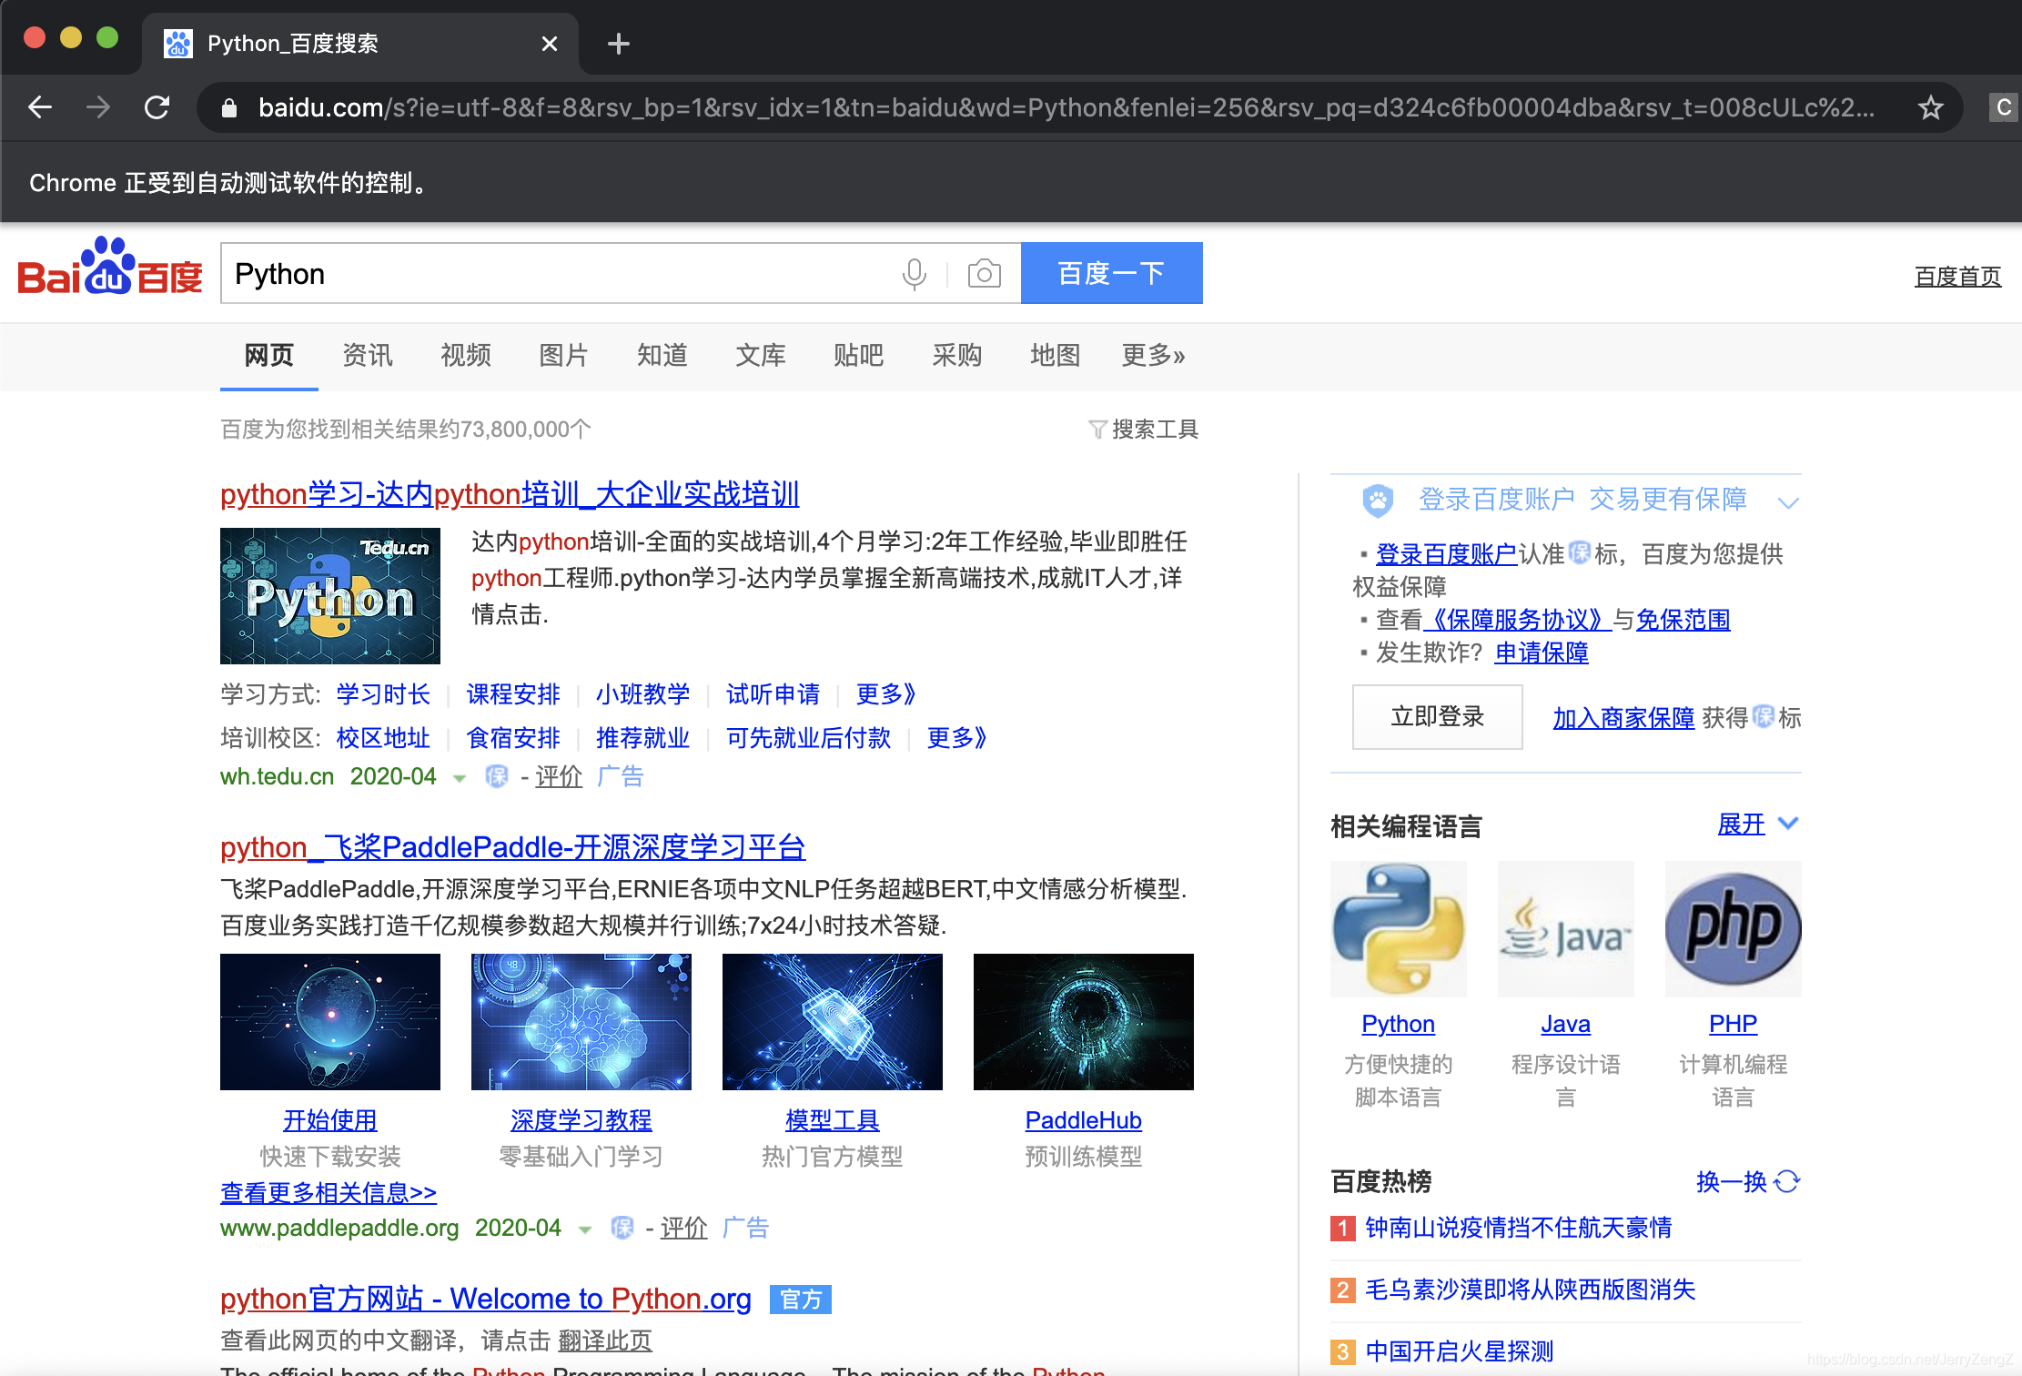2022x1376 pixels.
Task: Open the 更多» search category menu
Action: click(x=1153, y=355)
